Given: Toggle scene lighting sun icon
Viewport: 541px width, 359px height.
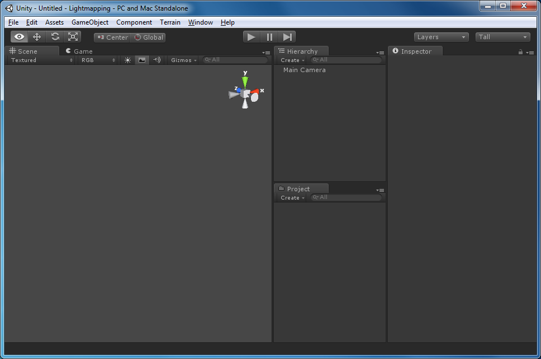Looking at the screenshot, I should pos(127,60).
